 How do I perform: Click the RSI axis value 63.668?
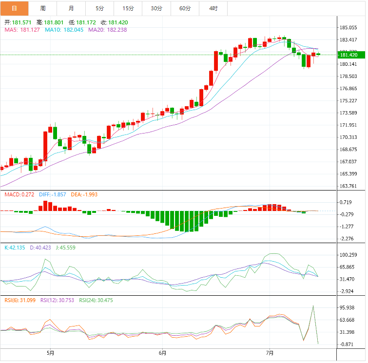pyautogui.click(x=347, y=320)
